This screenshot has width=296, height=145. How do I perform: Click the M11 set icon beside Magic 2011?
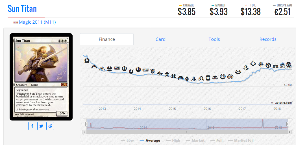point(16,23)
